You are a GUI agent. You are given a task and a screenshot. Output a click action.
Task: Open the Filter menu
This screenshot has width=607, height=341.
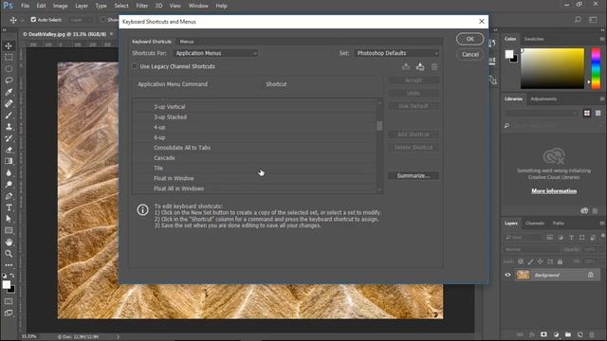click(x=142, y=6)
